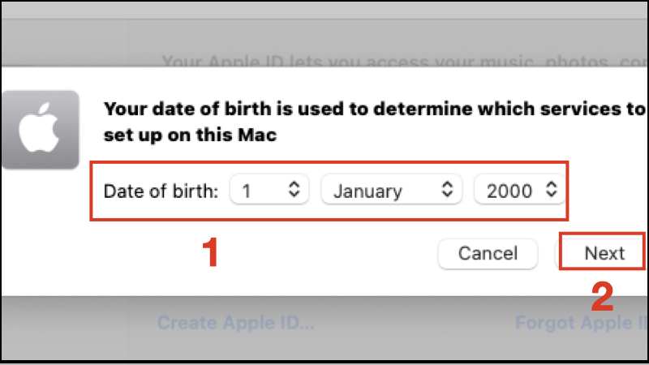Open the year dropdown showing 2000
Image resolution: width=649 pixels, height=365 pixels.
tap(518, 191)
